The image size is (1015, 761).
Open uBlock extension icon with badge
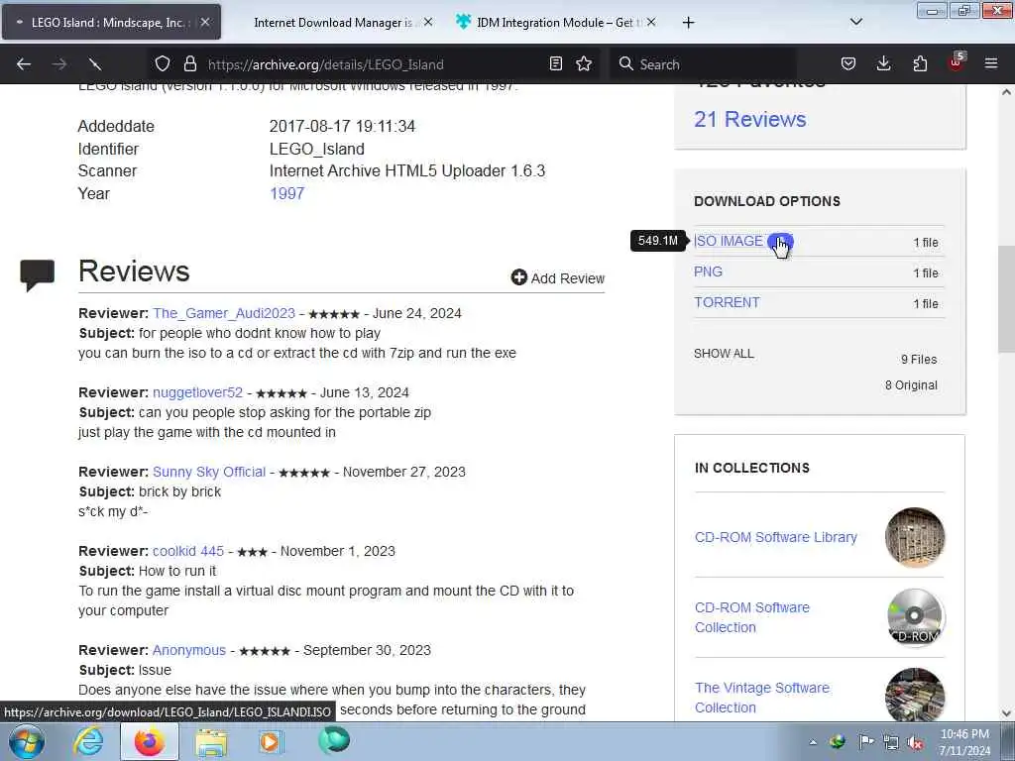point(957,62)
